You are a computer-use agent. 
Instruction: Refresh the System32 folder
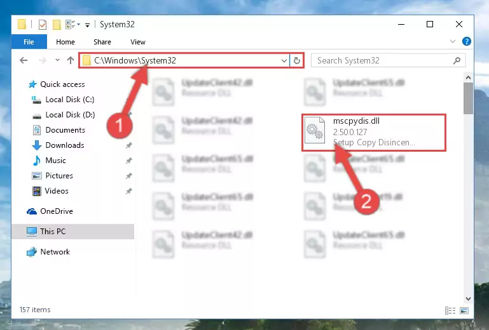coord(297,60)
